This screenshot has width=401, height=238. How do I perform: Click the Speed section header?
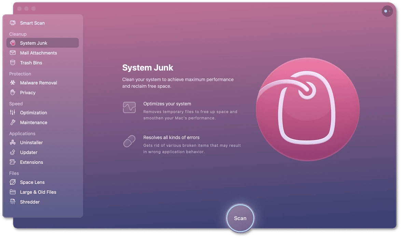point(16,104)
